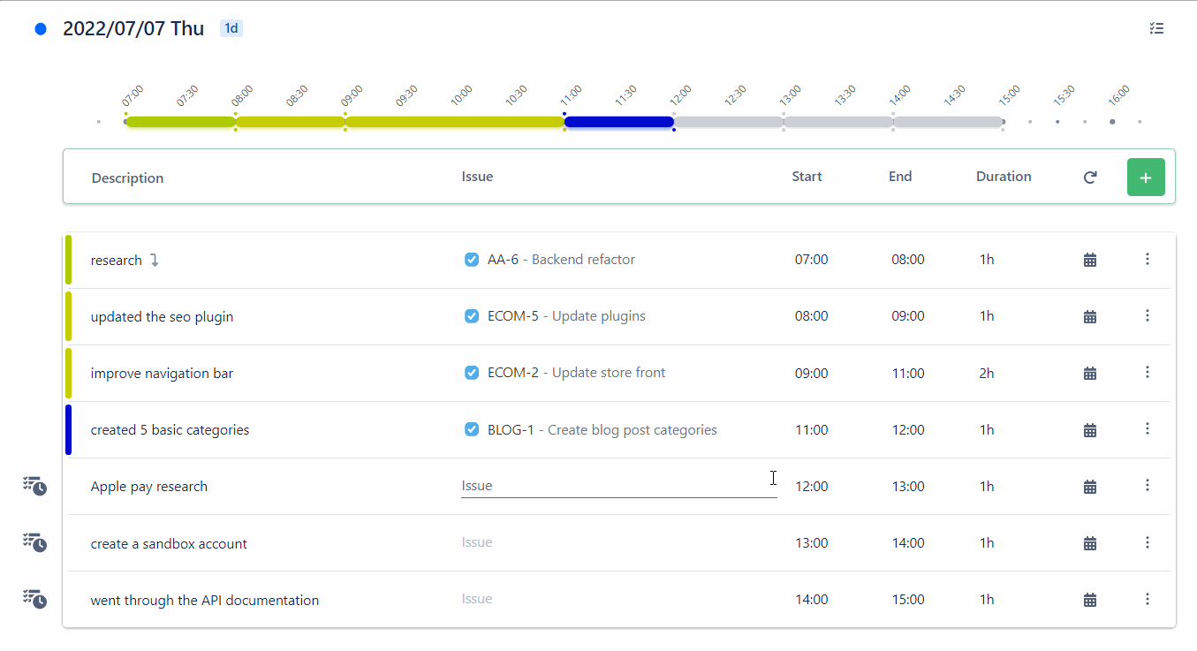1197x651 pixels.
Task: Click the pending timer icon beside went through the API documentation
Action: pyautogui.click(x=34, y=599)
